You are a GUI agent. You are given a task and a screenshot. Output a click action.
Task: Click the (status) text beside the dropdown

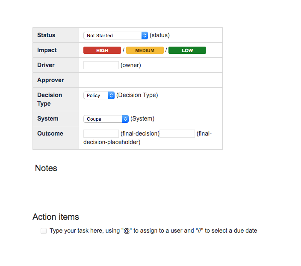tap(160, 35)
